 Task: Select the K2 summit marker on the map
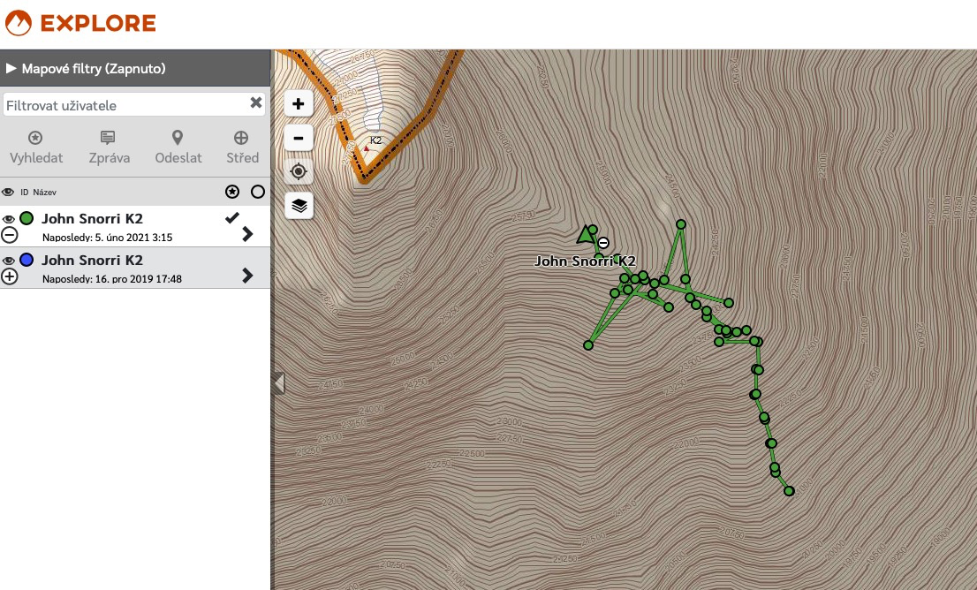pyautogui.click(x=367, y=149)
